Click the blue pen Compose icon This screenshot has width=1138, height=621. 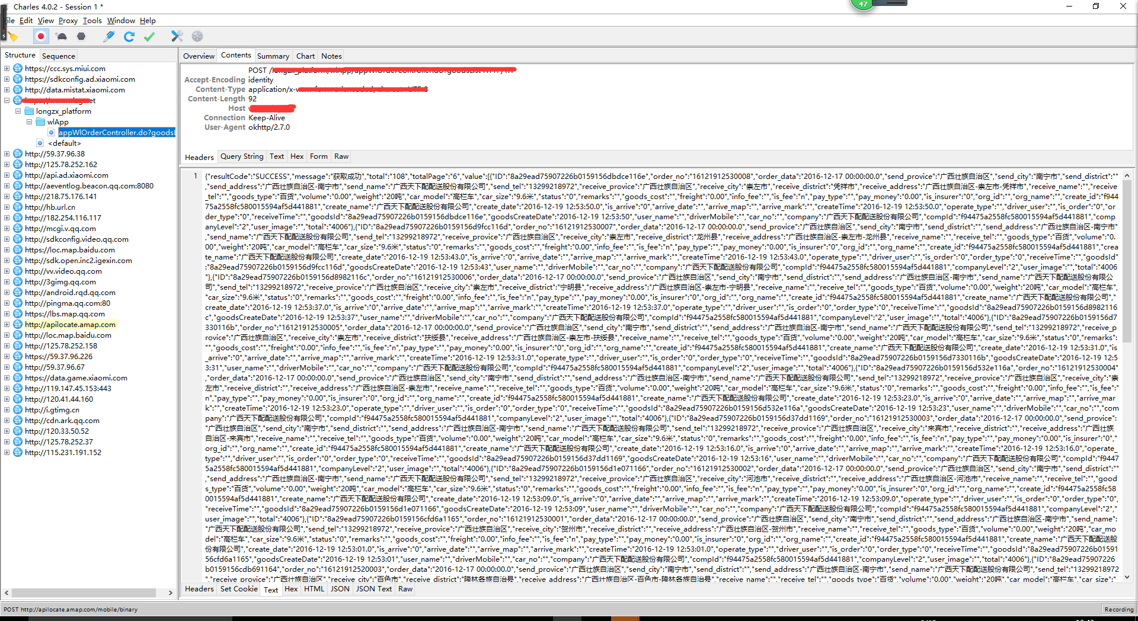pos(109,37)
